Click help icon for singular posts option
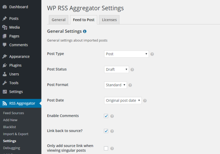 [x=112, y=148]
